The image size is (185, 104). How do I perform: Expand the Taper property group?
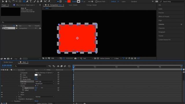coord(19,92)
